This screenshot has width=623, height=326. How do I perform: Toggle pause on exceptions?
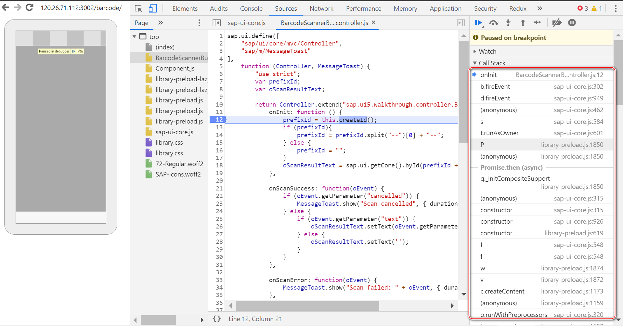(x=572, y=23)
